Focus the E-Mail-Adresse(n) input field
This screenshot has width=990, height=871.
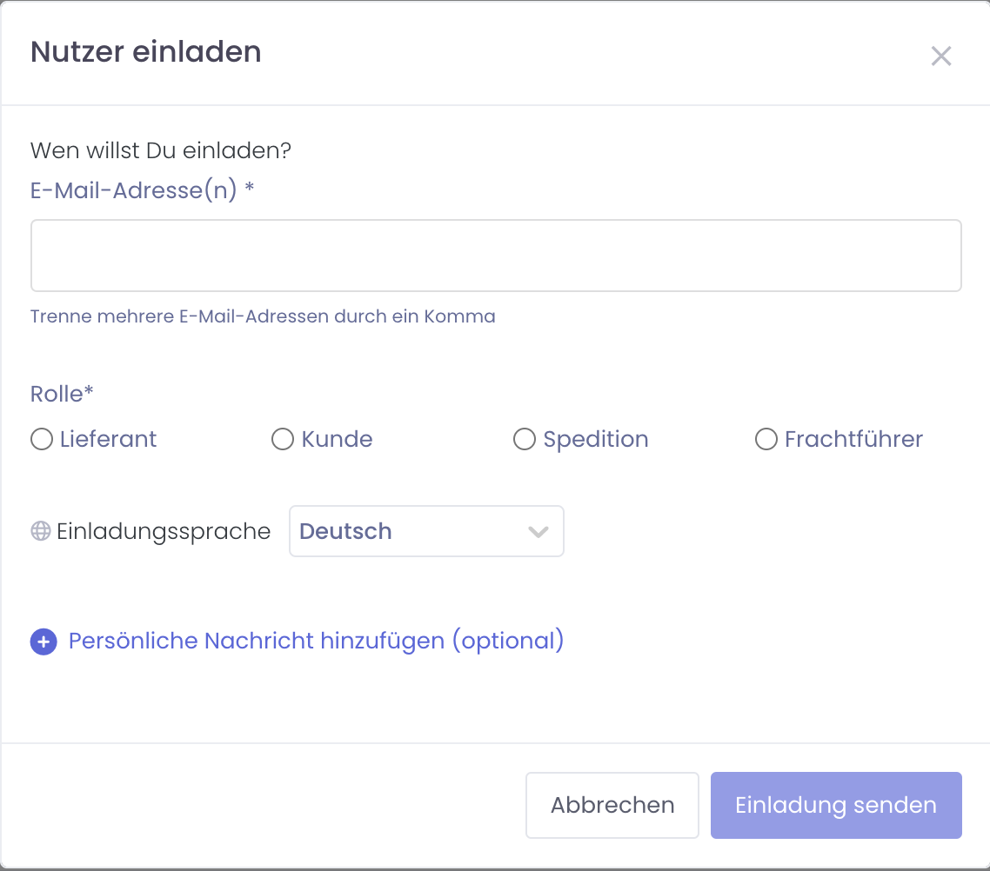(496, 256)
